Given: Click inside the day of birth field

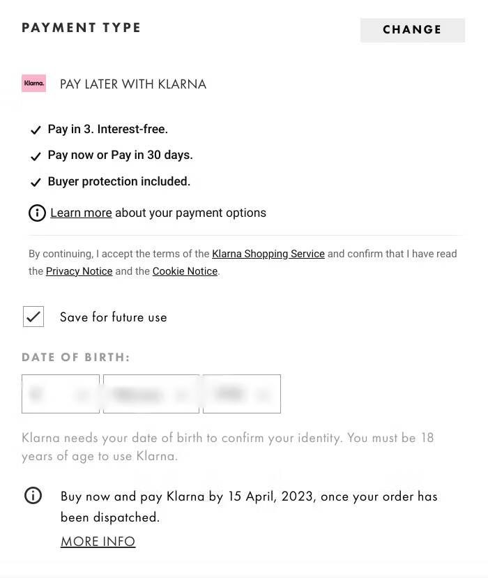Looking at the screenshot, I should (52, 394).
